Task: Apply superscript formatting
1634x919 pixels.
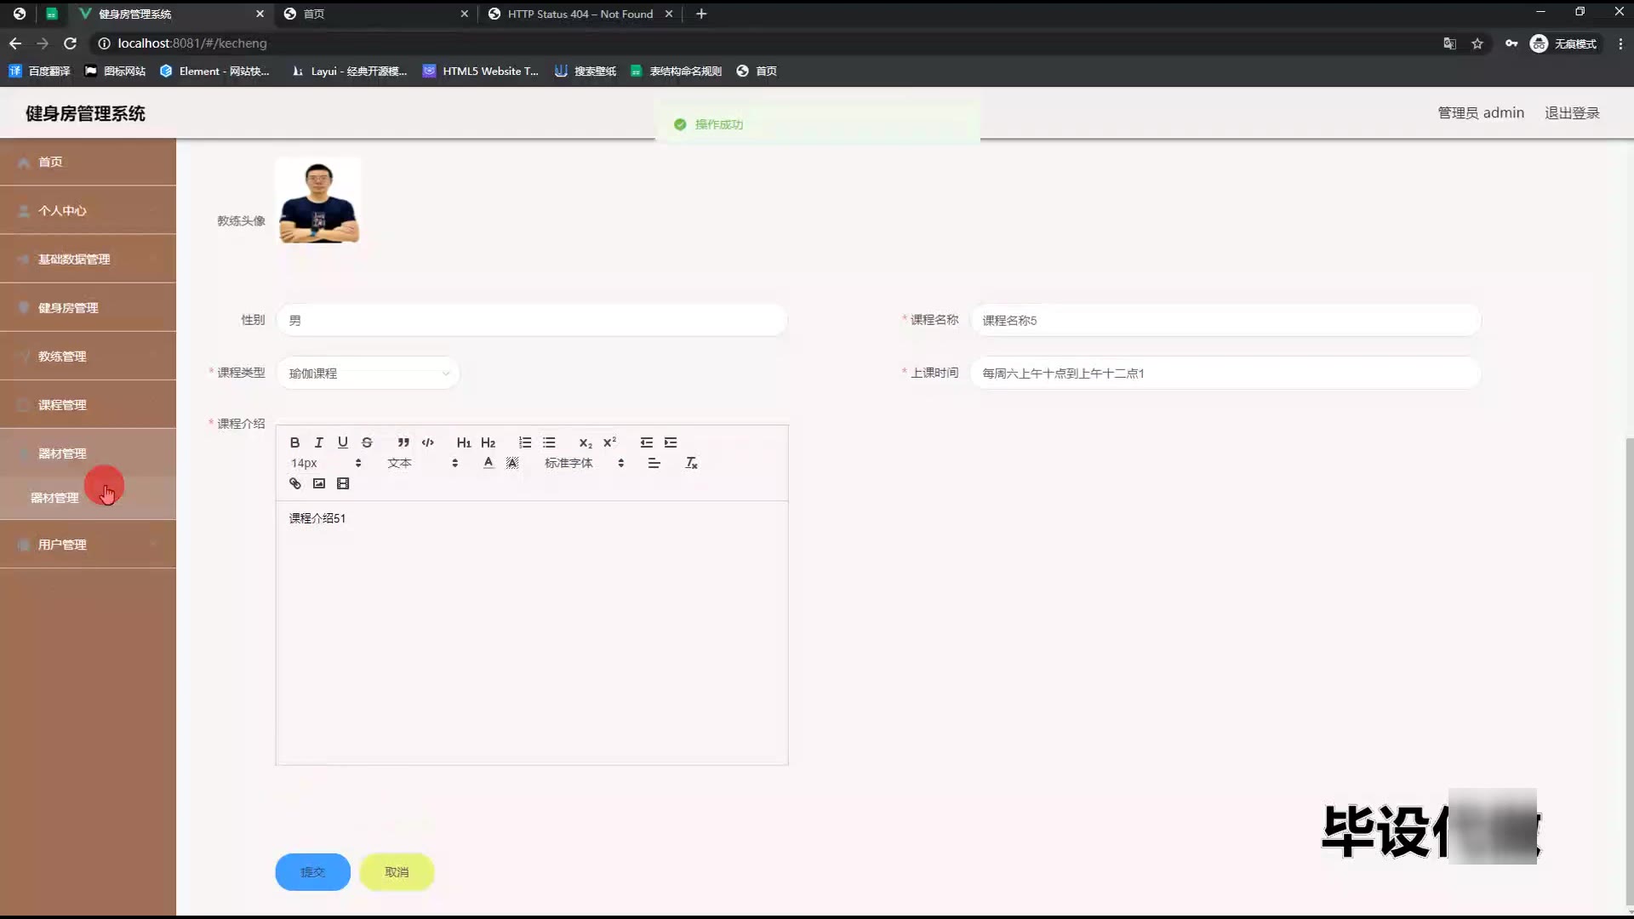Action: pos(609,442)
